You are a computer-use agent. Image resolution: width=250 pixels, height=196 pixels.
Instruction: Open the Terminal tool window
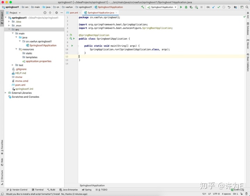click(x=37, y=190)
